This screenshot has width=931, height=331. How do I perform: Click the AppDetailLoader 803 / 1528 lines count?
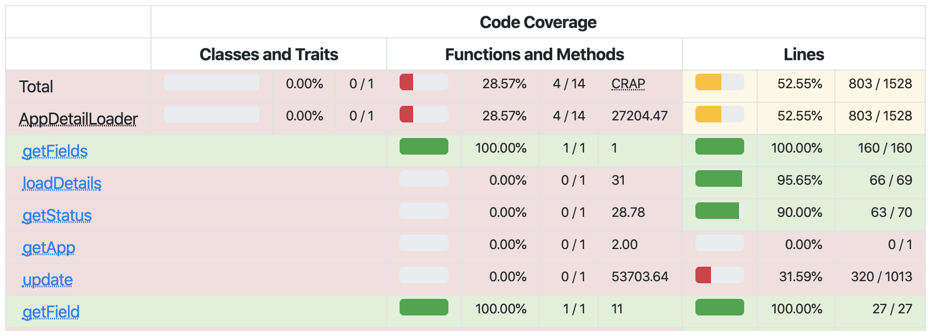(x=880, y=116)
